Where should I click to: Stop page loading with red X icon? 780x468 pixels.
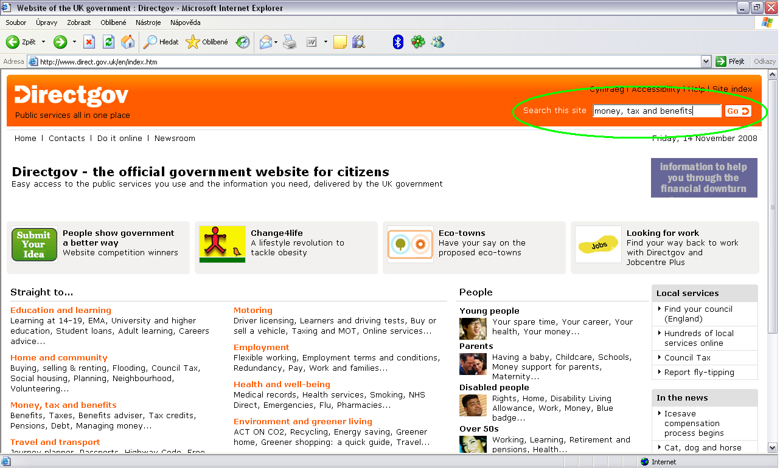[89, 42]
